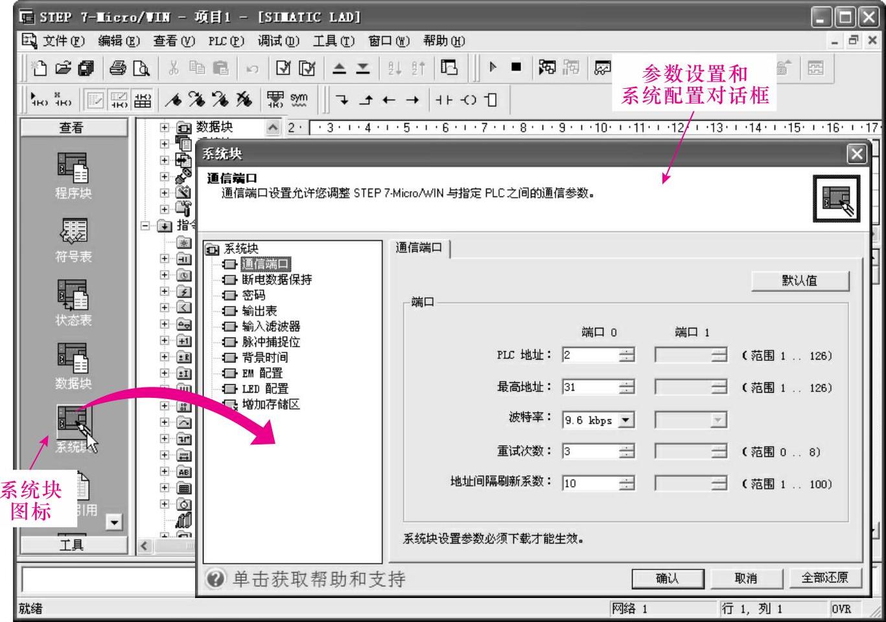Viewport: 886px width, 622px height.
Task: Select 脉冲捕捉位 in the system block tree
Action: coord(271,341)
